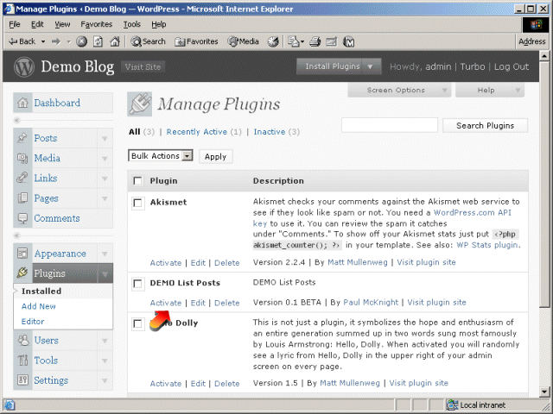
Task: Stop page loading with the Stop icon
Action: (81, 41)
